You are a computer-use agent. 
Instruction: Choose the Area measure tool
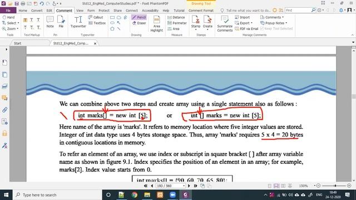[174, 29]
